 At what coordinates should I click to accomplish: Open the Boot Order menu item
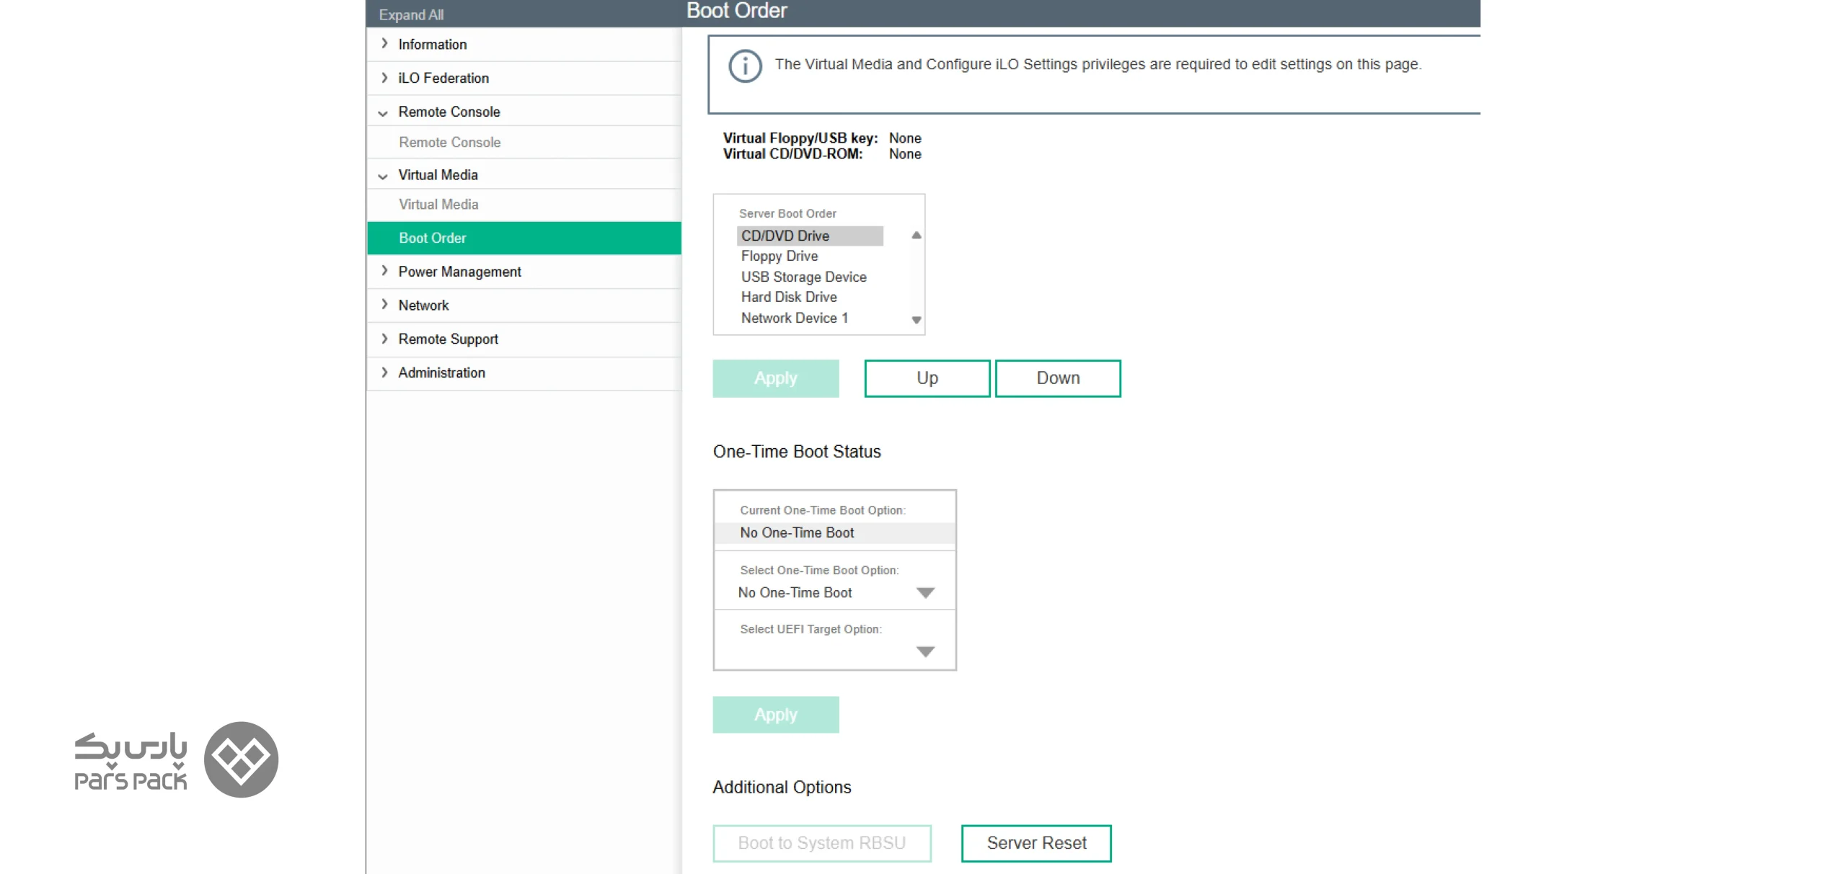pyautogui.click(x=524, y=238)
